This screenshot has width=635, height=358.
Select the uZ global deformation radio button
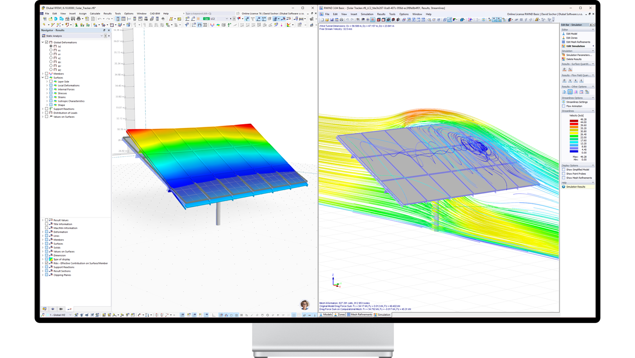pyautogui.click(x=51, y=58)
